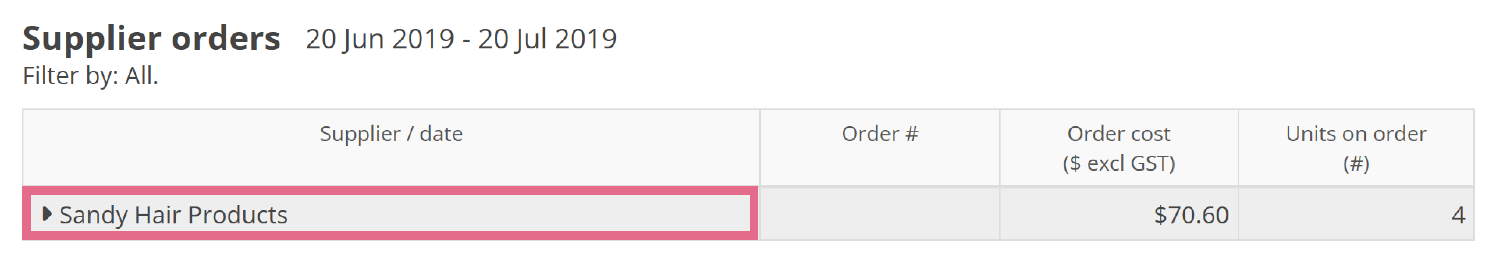Expand the Sandy Hair Products arrow
Screen dimensions: 1496x278
(x=47, y=214)
